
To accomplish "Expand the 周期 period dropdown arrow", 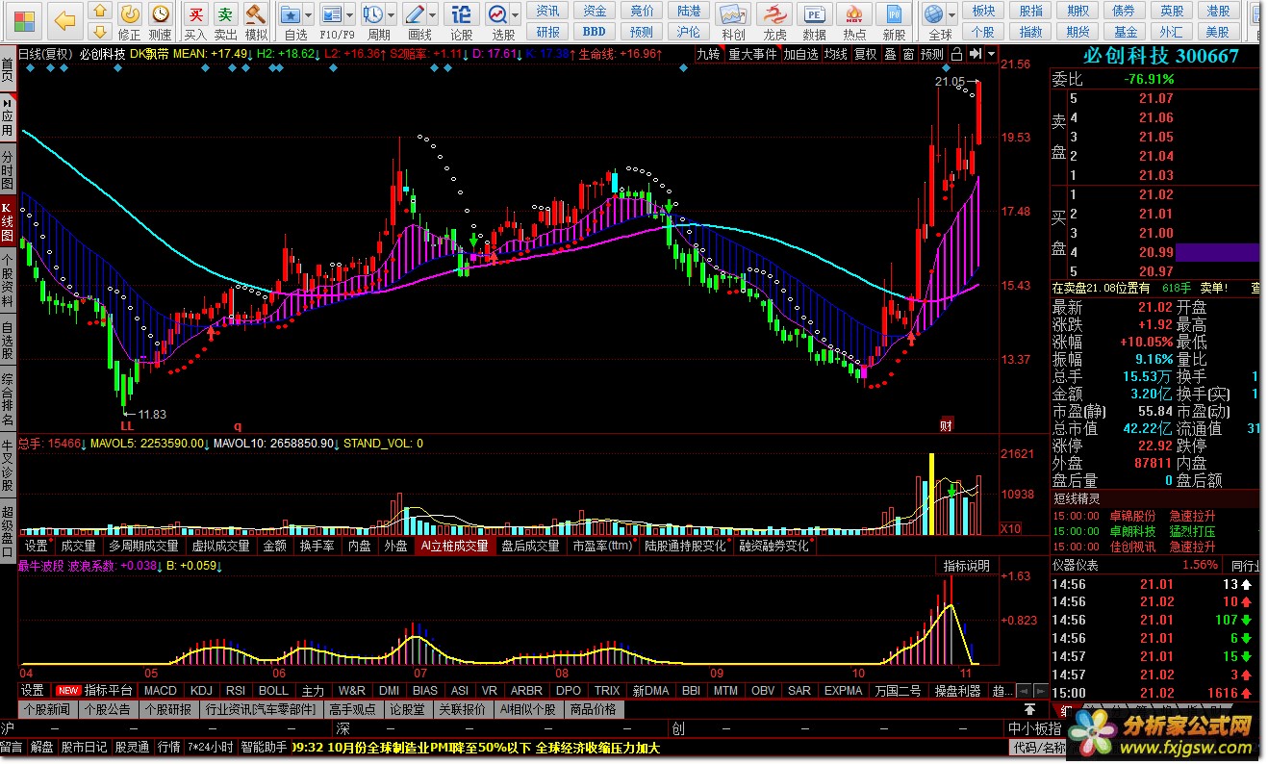I will click(x=392, y=15).
